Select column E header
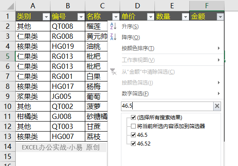This screenshot has width=238, height=166. [x=172, y=6]
